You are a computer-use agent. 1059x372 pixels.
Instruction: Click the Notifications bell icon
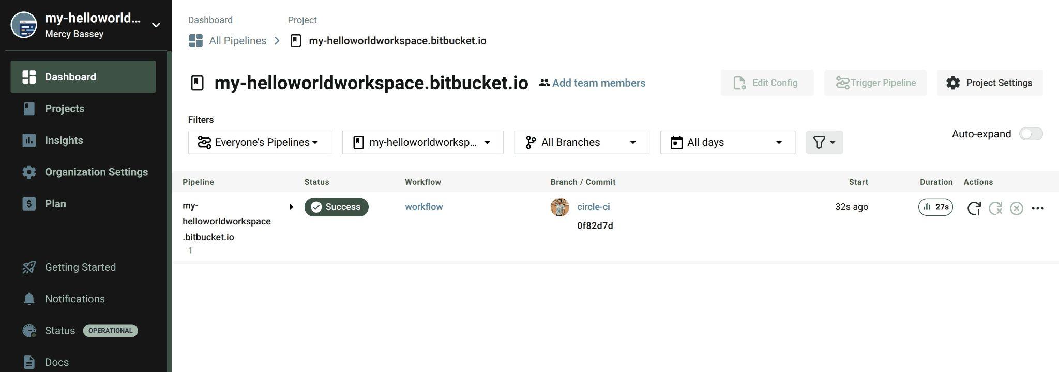[x=29, y=299]
